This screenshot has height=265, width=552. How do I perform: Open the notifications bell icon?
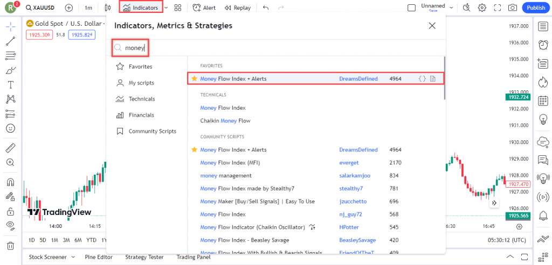click(x=543, y=214)
